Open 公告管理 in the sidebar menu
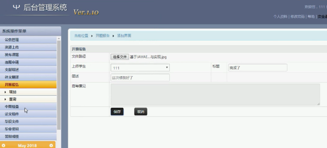Image resolution: width=327 pixels, height=148 pixels. click(x=12, y=40)
